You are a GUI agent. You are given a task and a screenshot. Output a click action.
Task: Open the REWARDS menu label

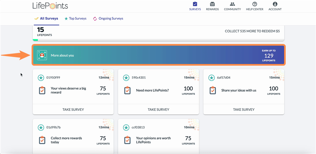(212, 9)
